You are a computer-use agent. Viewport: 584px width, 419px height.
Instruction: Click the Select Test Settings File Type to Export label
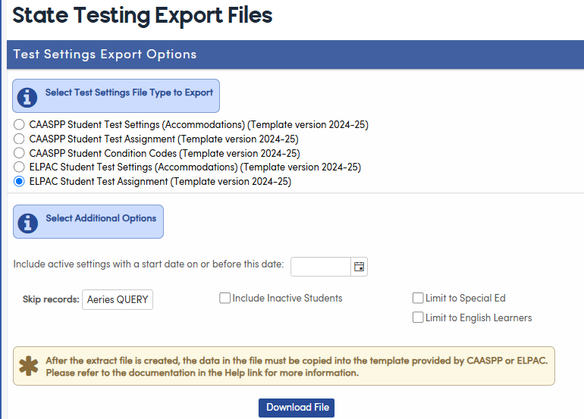(129, 92)
